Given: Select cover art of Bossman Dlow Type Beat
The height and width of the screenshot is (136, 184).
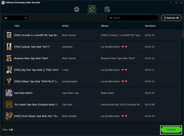Looking at the screenshot, I should click(x=9, y=58).
